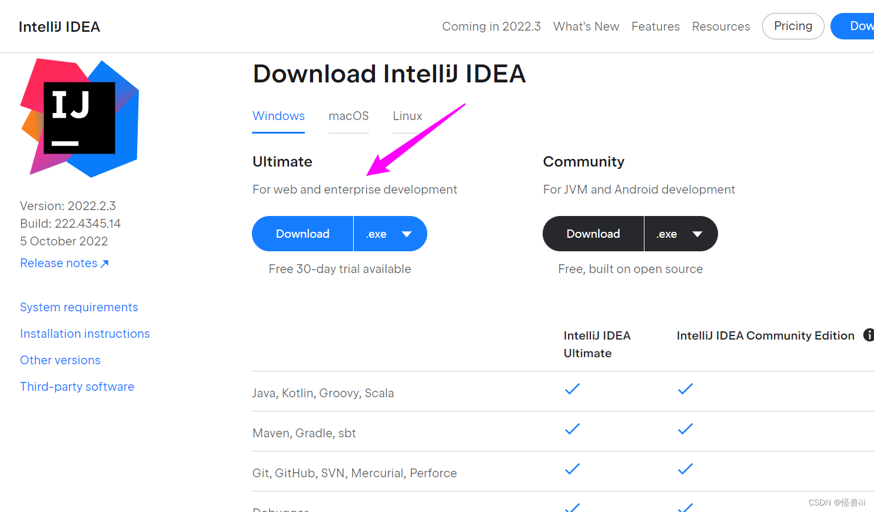Open Coming in 2022.3 menu item
This screenshot has width=874, height=512.
tap(491, 26)
